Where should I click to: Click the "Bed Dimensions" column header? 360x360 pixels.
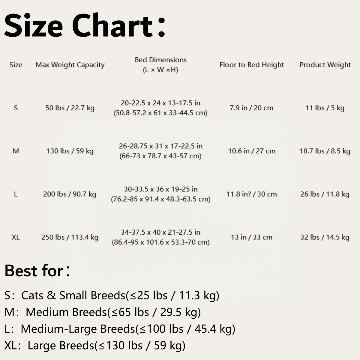pyautogui.click(x=160, y=64)
